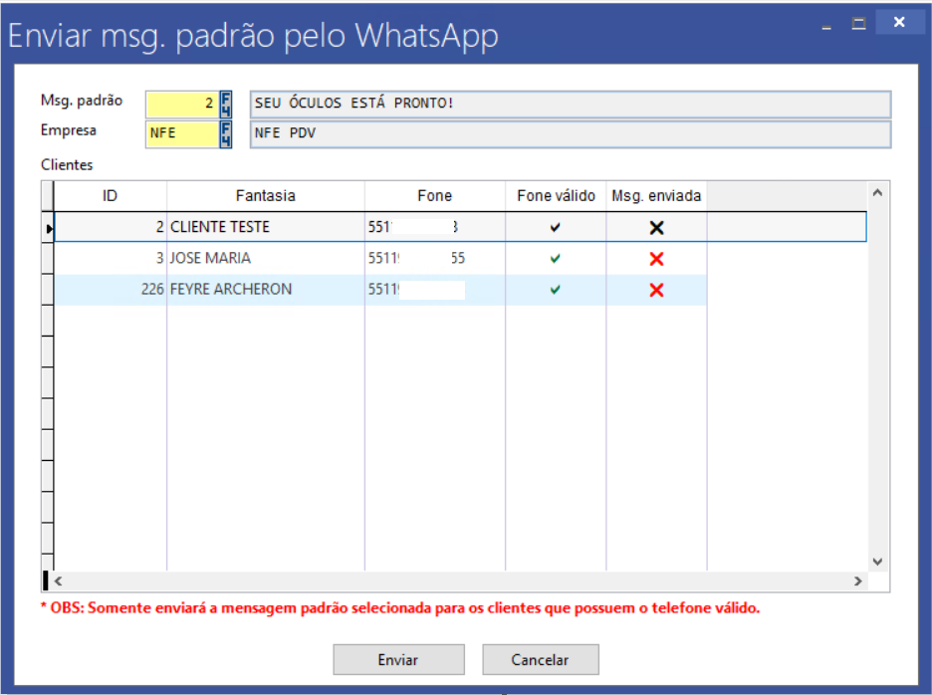Toggle Msg. enviada X for JOSE MARIA

click(x=656, y=259)
